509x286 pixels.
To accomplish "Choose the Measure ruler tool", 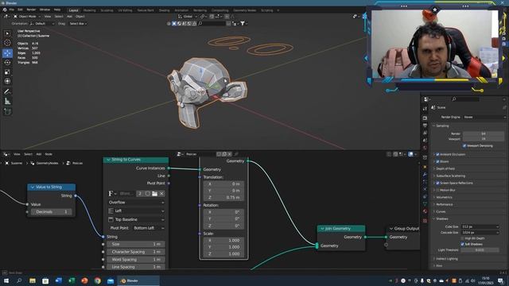I will [7, 102].
